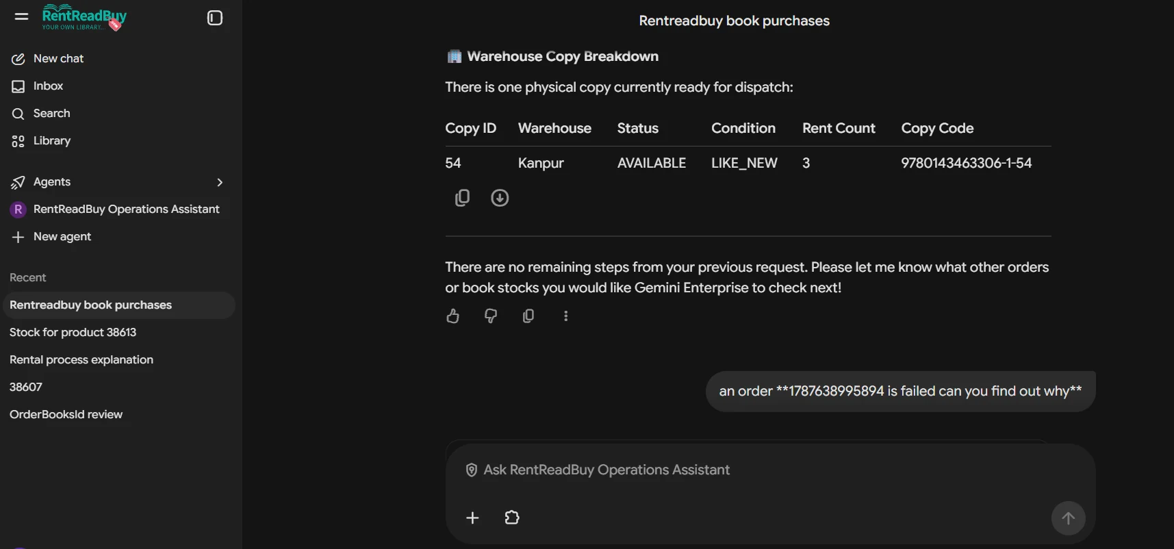Download the warehouse table
The height and width of the screenshot is (549, 1174).
(x=500, y=198)
